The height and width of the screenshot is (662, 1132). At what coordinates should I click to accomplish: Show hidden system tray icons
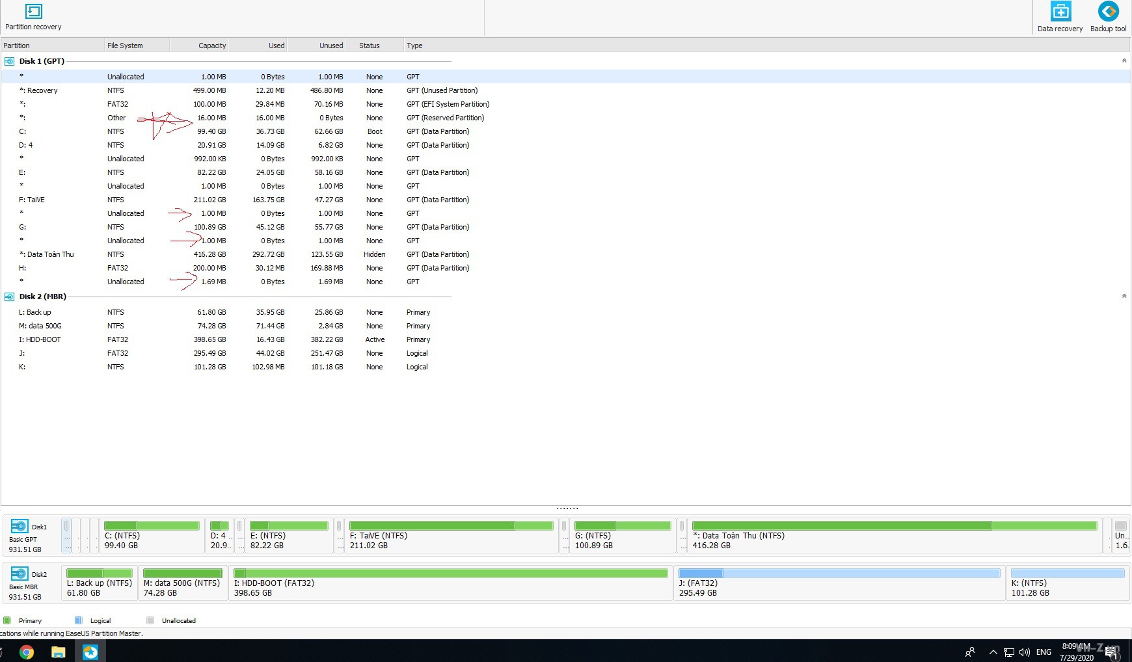[993, 652]
